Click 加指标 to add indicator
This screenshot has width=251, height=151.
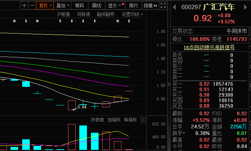114,120
